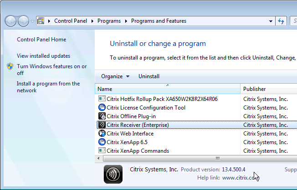The width and height of the screenshot is (297, 190).
Task: Click the large Citrix Receiver details pane icon
Action: pyautogui.click(x=113, y=174)
